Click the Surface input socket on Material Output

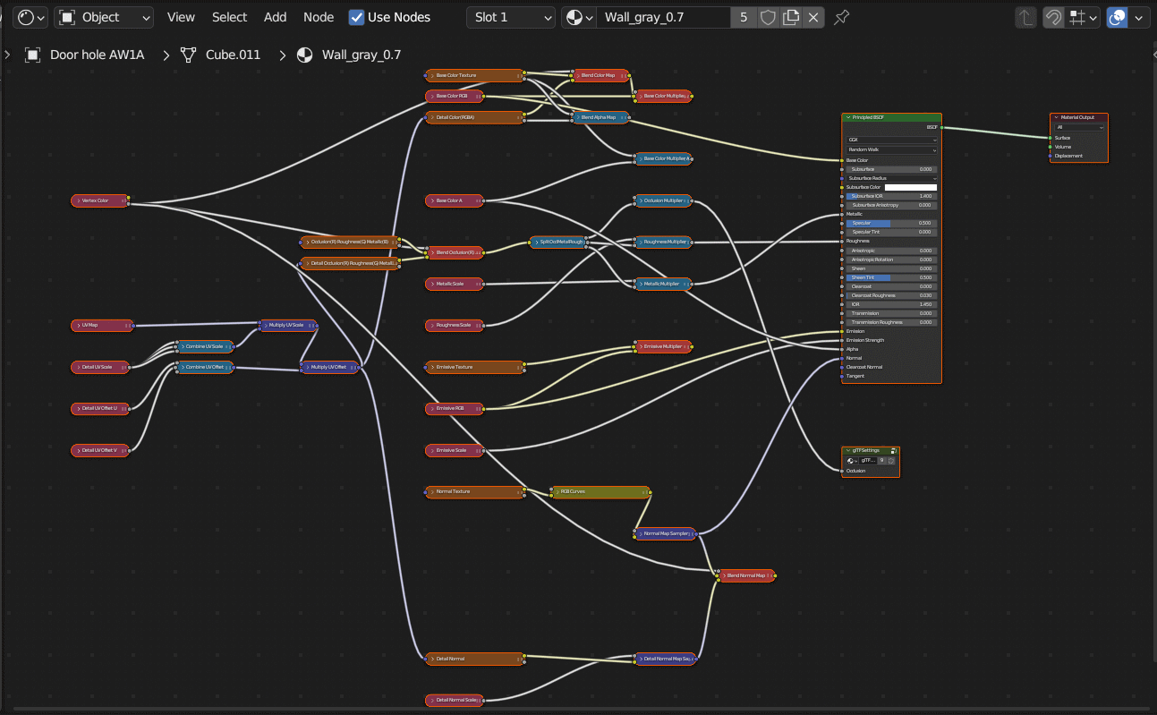[1050, 138]
